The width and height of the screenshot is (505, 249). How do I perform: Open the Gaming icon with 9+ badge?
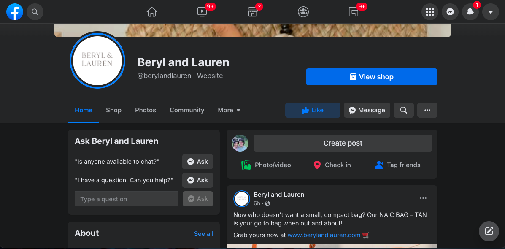click(x=354, y=12)
